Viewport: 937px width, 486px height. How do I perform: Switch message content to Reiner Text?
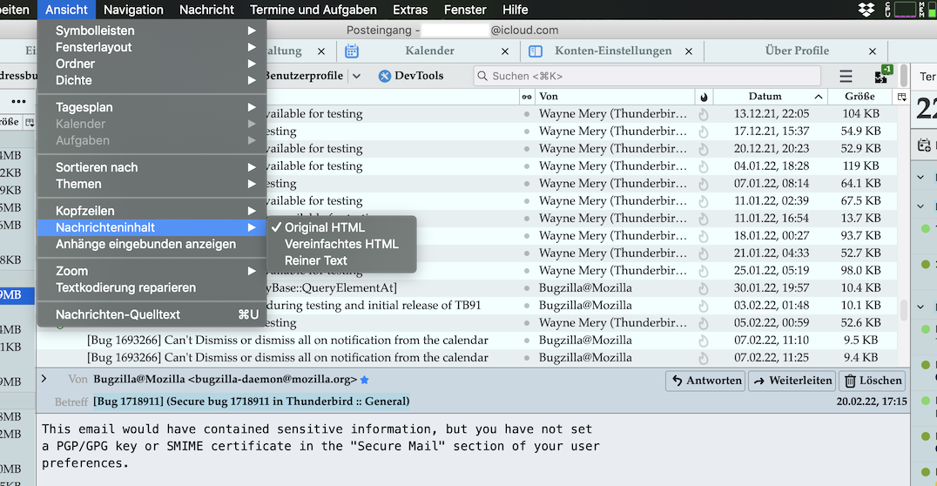(315, 260)
